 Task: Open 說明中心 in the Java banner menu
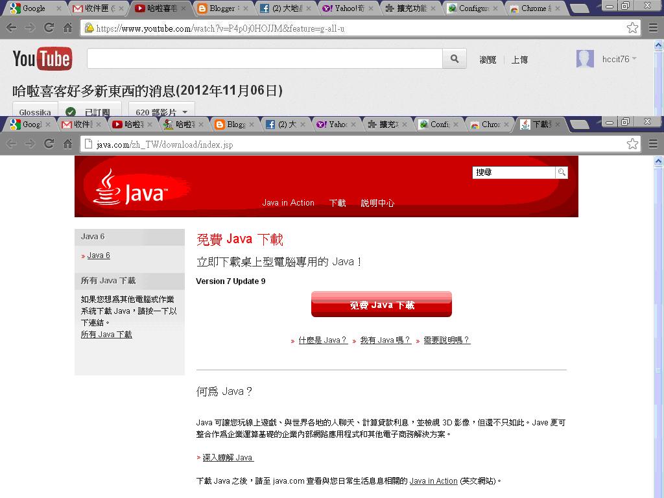(377, 203)
